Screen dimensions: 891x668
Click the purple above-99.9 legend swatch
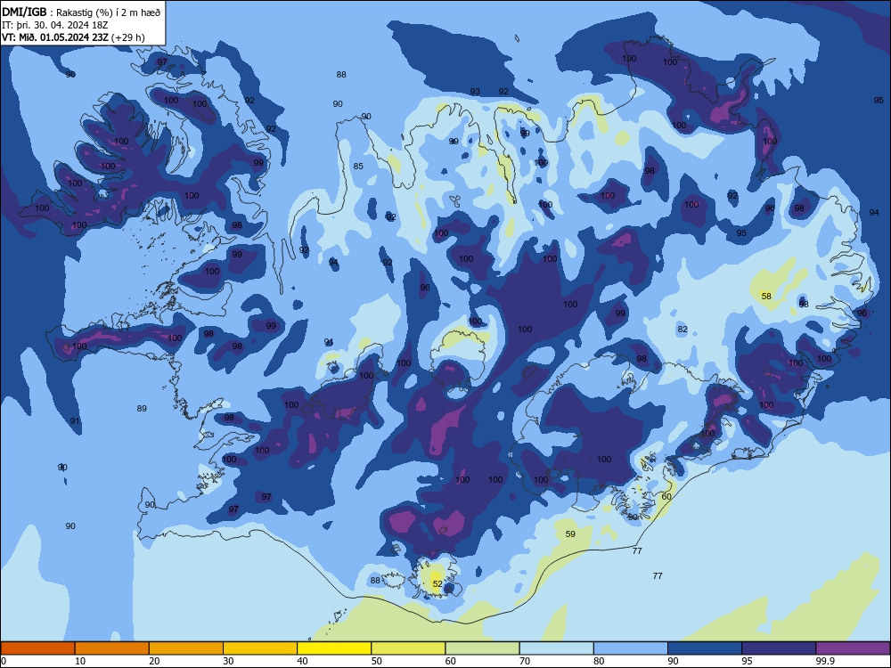(x=853, y=648)
